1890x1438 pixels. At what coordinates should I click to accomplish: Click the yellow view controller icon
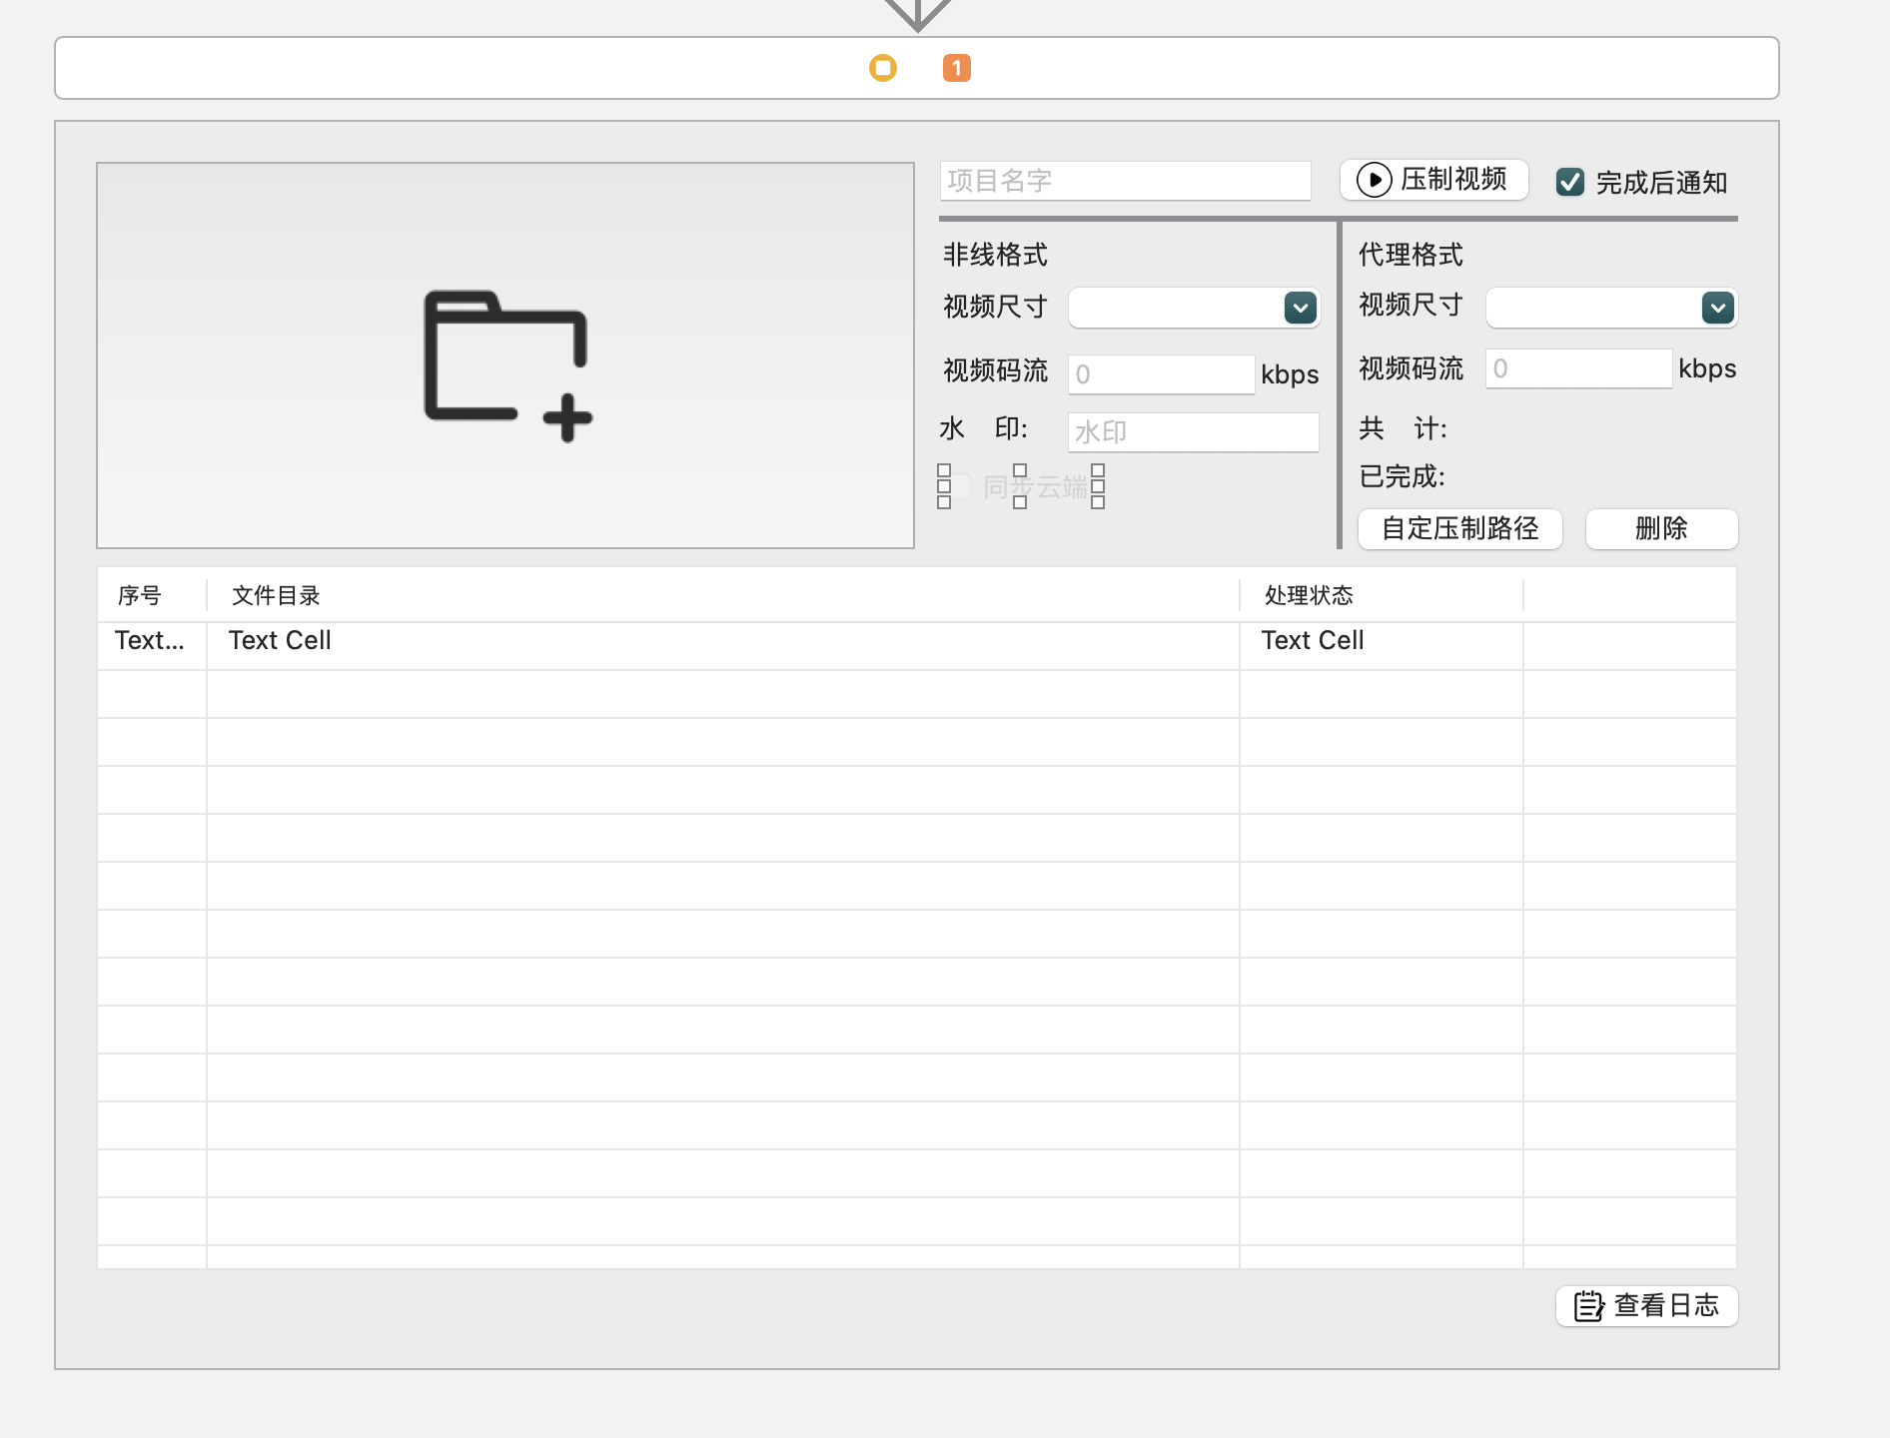coord(883,68)
